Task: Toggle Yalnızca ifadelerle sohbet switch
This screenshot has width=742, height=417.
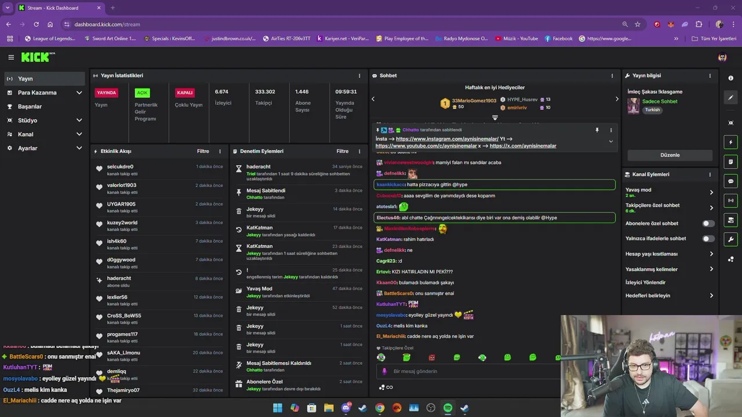Action: [x=708, y=239]
